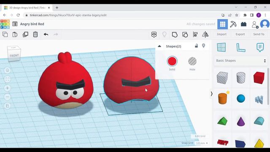Pick the striped Cylinder hole shape
270x152 pixels.
point(241,78)
